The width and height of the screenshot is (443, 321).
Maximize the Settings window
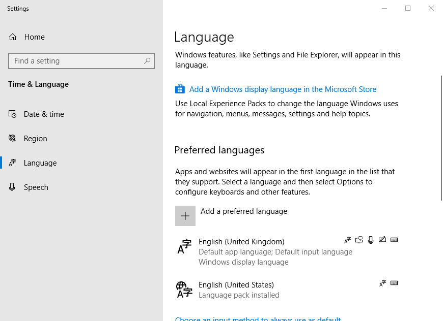tap(408, 8)
